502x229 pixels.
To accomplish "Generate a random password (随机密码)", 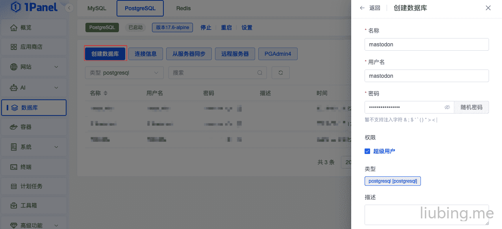I will 471,107.
